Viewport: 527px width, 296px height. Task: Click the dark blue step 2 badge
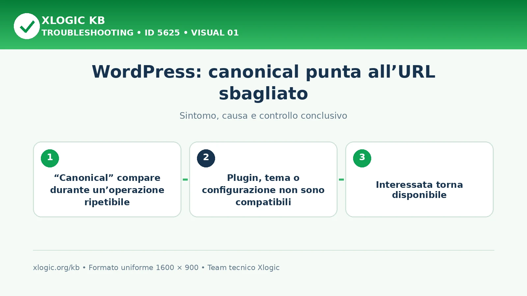tap(206, 158)
